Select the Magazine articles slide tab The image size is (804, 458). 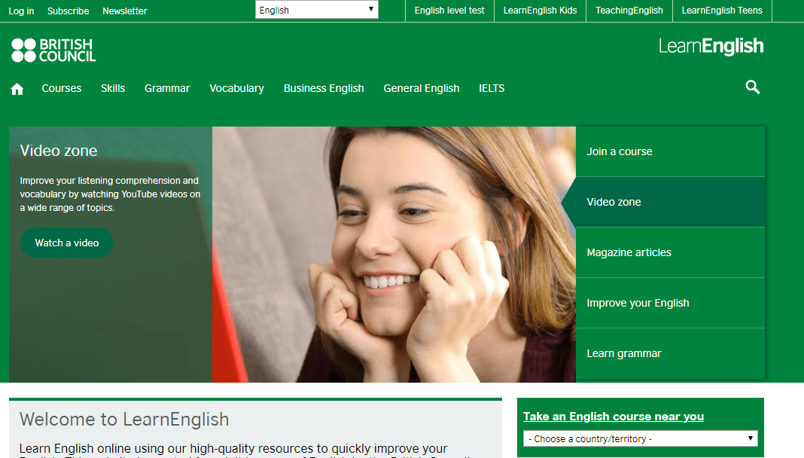pos(670,252)
